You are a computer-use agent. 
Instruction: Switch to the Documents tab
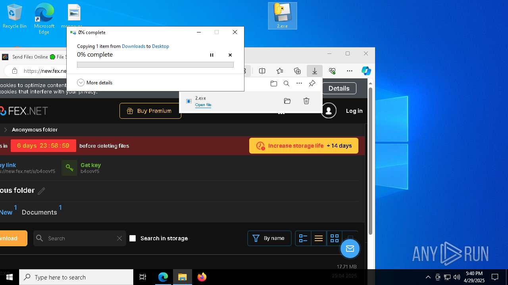coord(39,212)
